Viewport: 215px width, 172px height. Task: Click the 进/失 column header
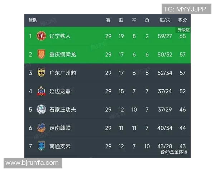click(165, 20)
